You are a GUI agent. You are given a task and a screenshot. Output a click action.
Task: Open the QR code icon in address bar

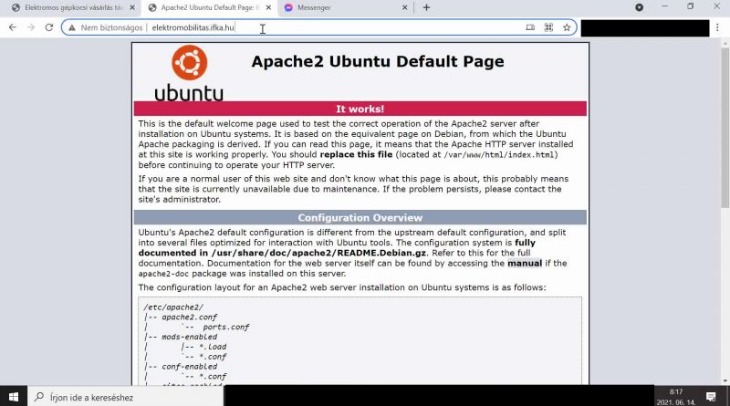(x=548, y=27)
